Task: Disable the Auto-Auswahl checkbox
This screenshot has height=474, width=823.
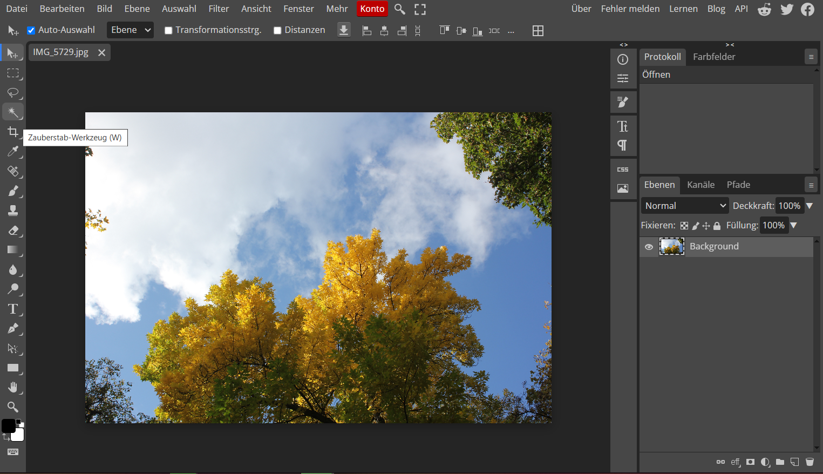Action: [31, 30]
